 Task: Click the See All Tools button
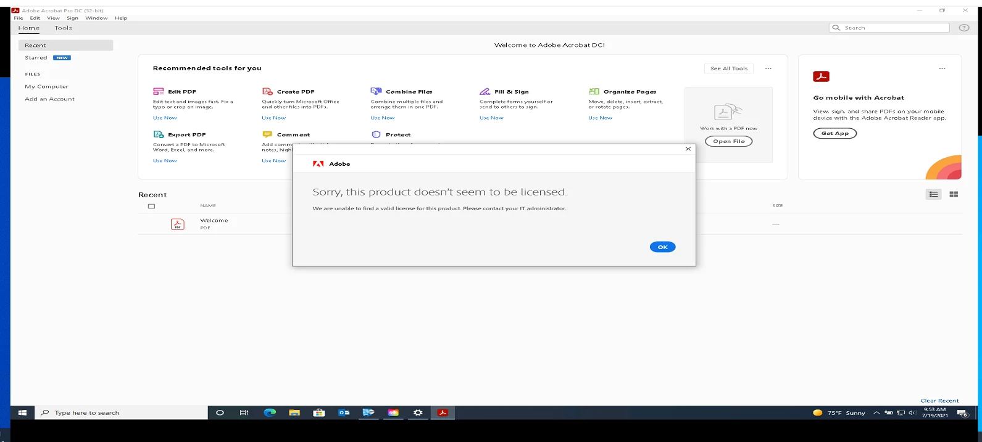click(x=729, y=68)
